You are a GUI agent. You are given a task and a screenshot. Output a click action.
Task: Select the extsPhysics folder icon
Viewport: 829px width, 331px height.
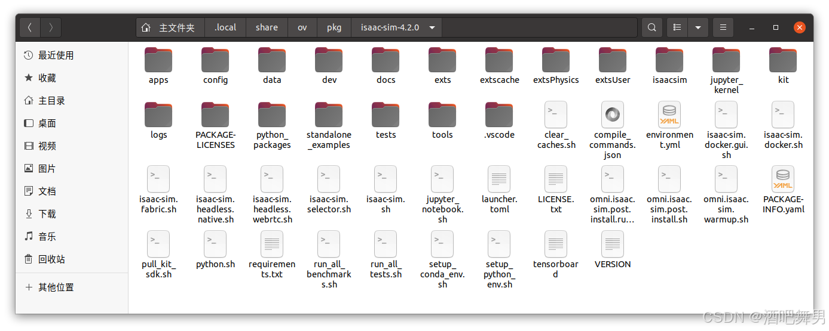click(556, 60)
